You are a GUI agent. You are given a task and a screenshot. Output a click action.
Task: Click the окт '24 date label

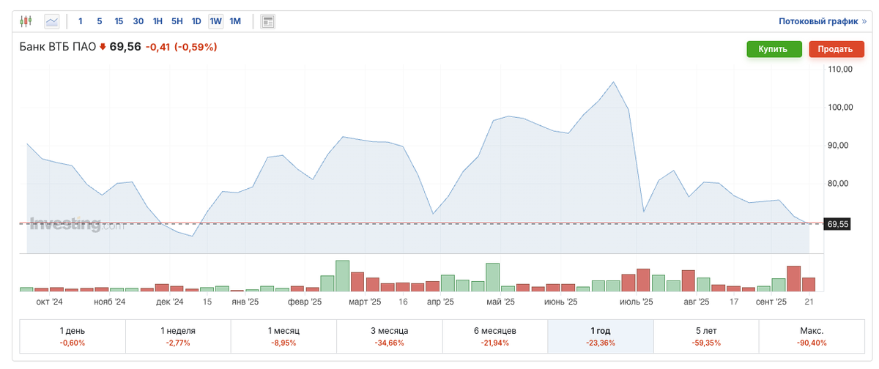(50, 302)
